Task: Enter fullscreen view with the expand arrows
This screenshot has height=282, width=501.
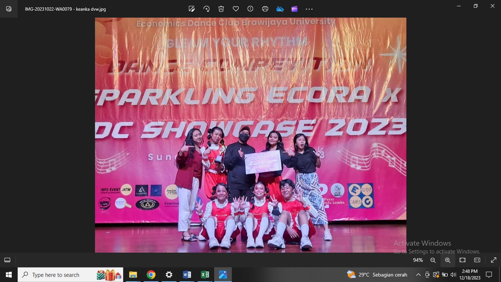Action: coord(494,260)
